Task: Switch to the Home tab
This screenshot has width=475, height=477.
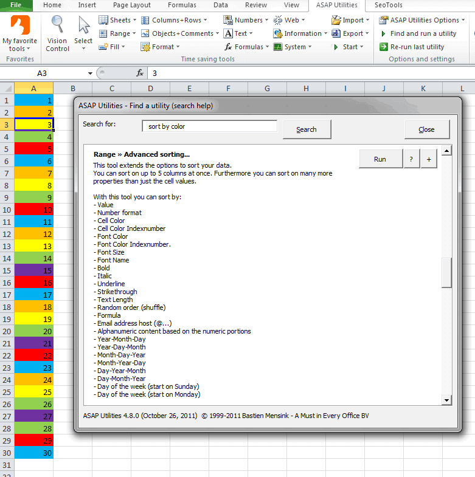Action: point(52,5)
